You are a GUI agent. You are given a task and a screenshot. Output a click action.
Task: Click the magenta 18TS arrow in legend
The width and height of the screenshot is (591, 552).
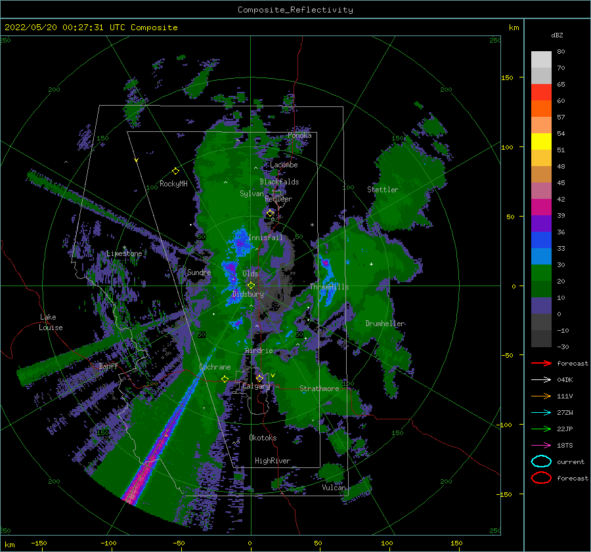pos(541,446)
